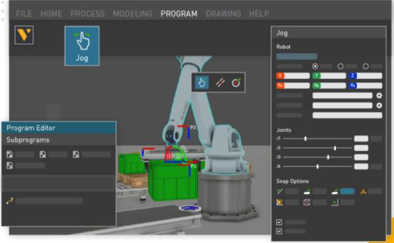The image size is (394, 243).
Task: Click the large Jog tool button
Action: (82, 46)
